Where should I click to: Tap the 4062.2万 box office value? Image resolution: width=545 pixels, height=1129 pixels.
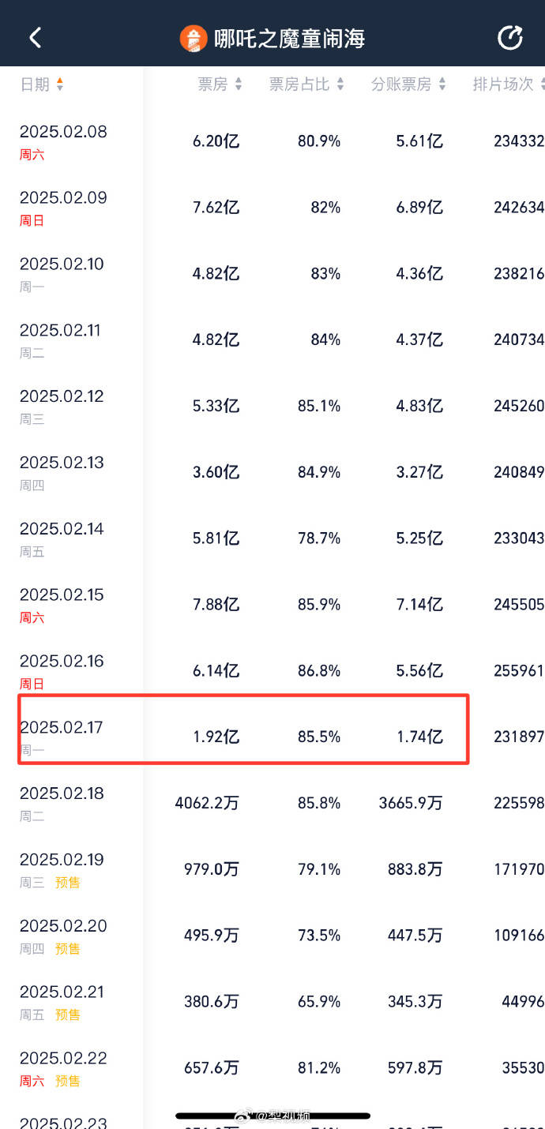point(207,803)
